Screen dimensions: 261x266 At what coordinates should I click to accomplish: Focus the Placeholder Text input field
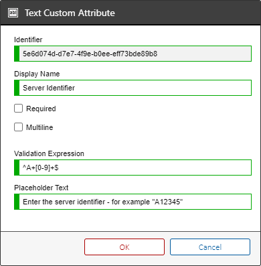pos(133,202)
